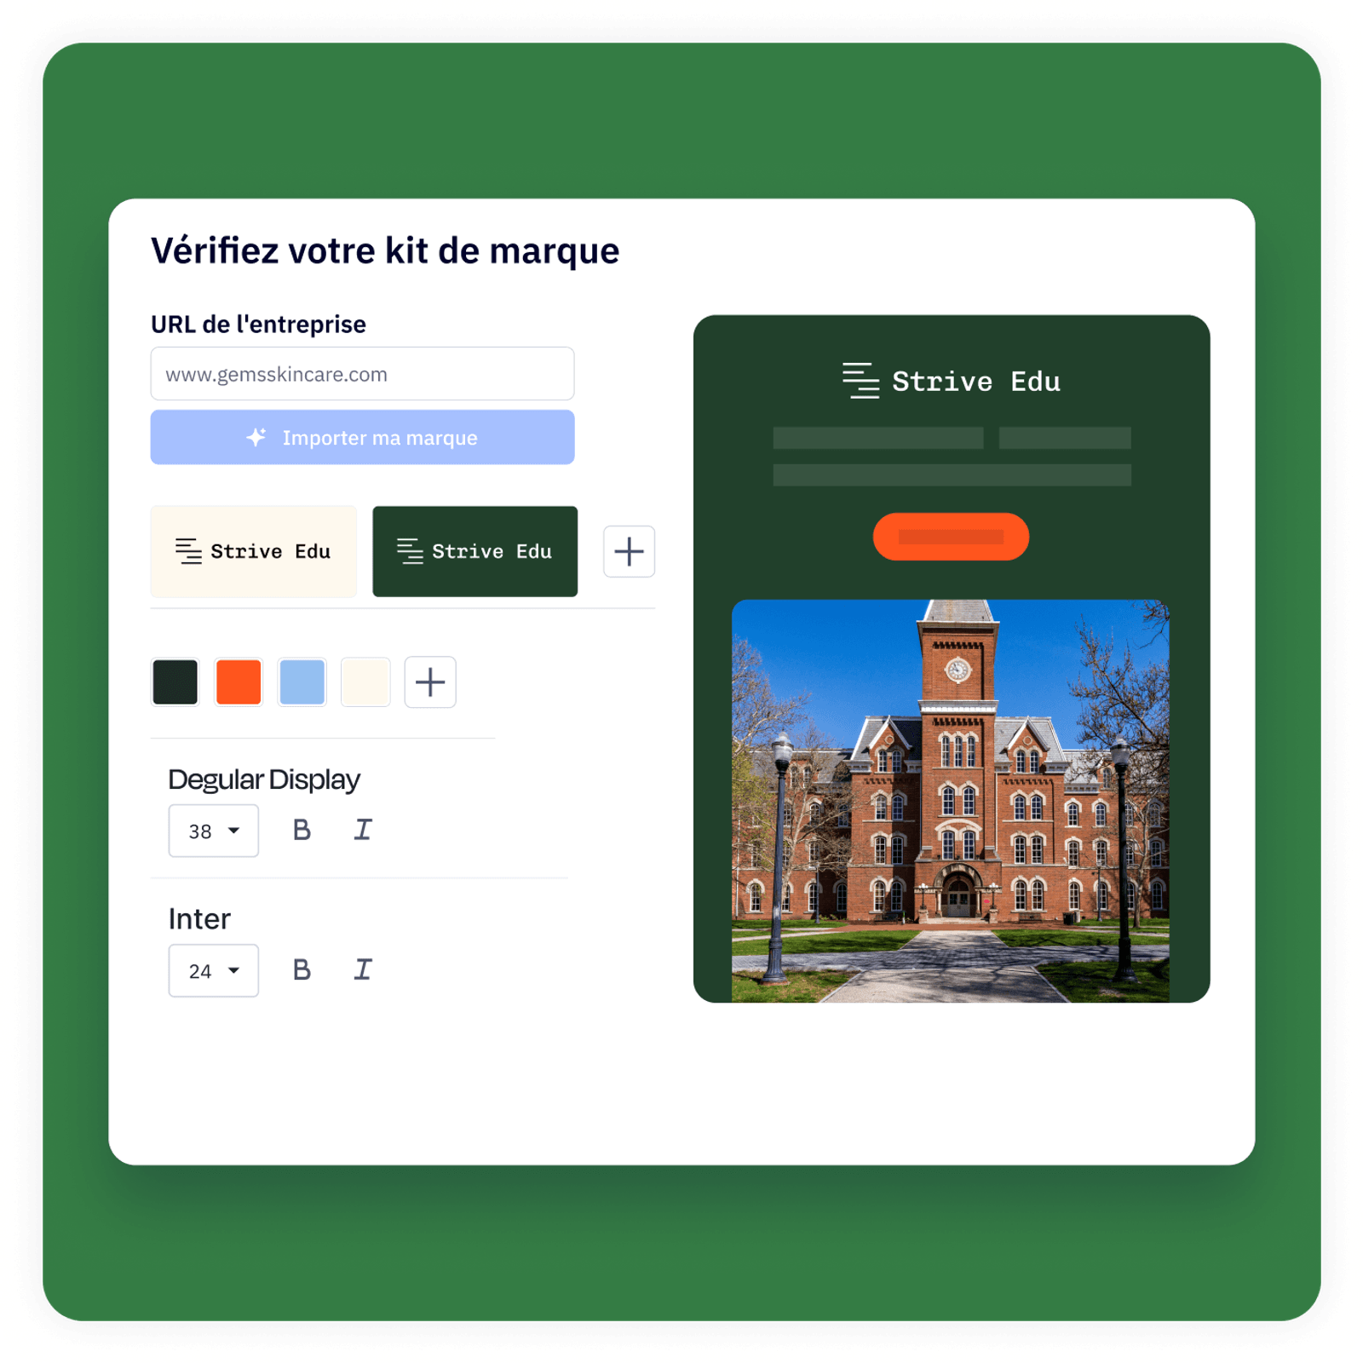Open the 24 font size dropdown
Viewport: 1363px width, 1363px height.
tap(213, 970)
